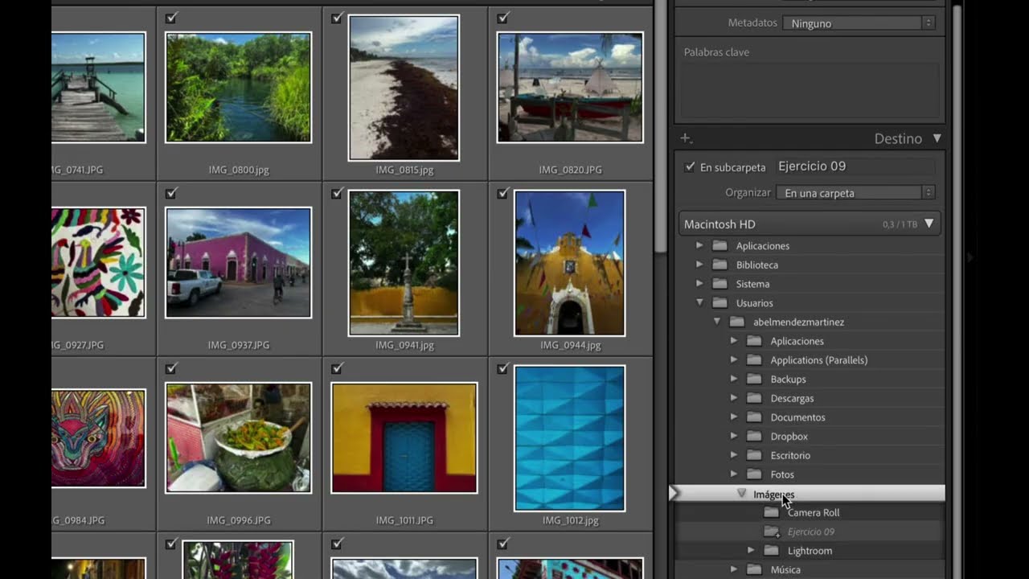Expand the Lightroom folder arrow
Image resolution: width=1029 pixels, height=579 pixels.
(751, 551)
